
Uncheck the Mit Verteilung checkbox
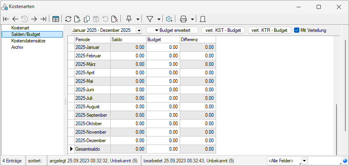click(x=296, y=30)
